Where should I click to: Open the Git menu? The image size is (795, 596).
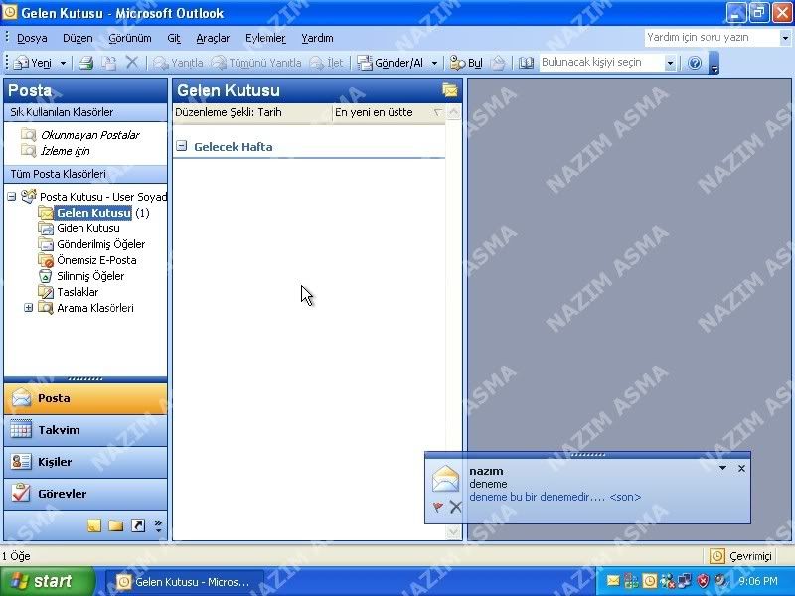pyautogui.click(x=174, y=38)
